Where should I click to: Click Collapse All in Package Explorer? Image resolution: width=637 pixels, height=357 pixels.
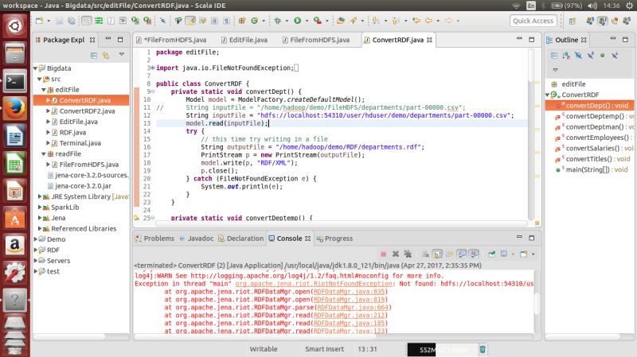pyautogui.click(x=94, y=55)
